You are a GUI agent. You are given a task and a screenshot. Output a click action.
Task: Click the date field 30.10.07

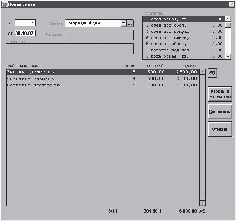click(x=25, y=34)
